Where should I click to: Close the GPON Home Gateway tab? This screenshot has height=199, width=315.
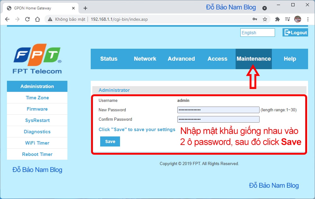pyautogui.click(x=73, y=8)
